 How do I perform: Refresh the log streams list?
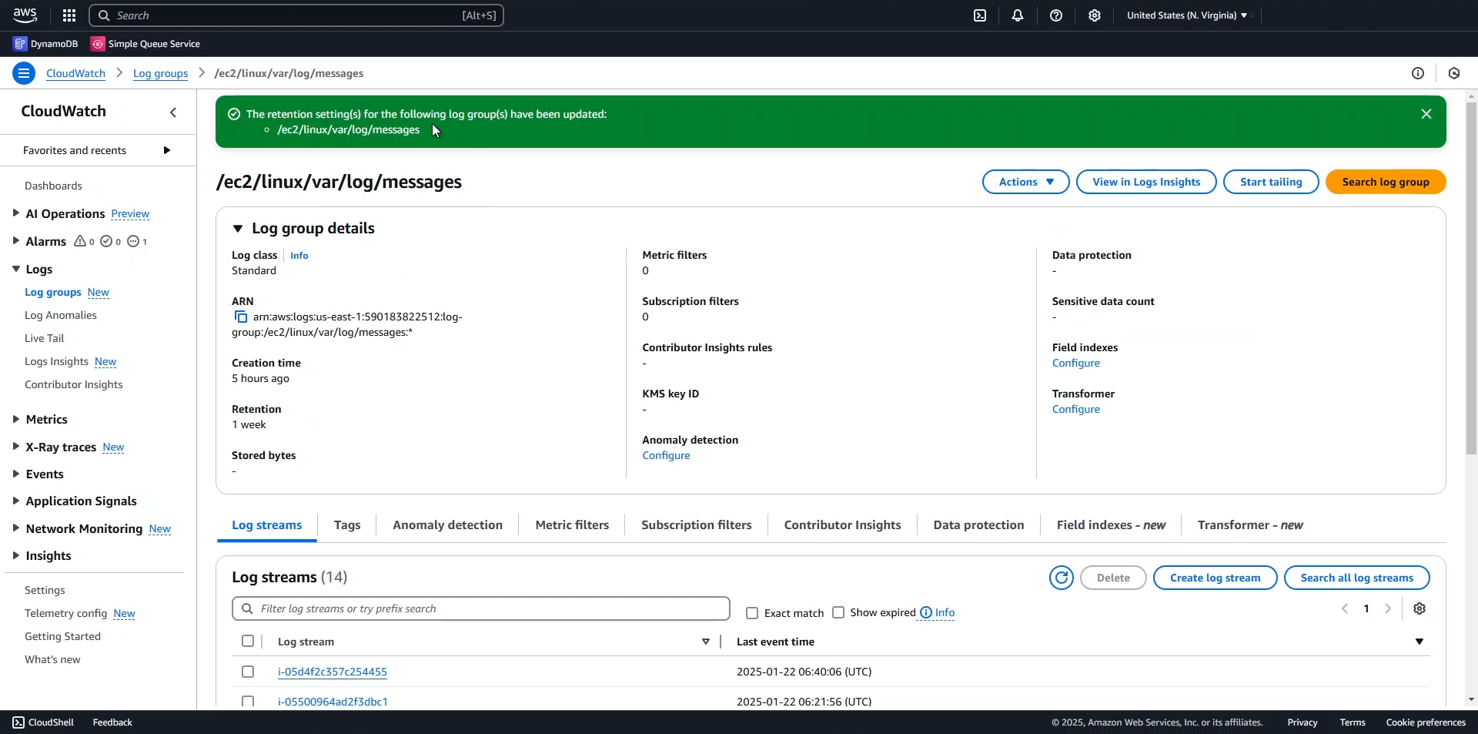point(1062,578)
